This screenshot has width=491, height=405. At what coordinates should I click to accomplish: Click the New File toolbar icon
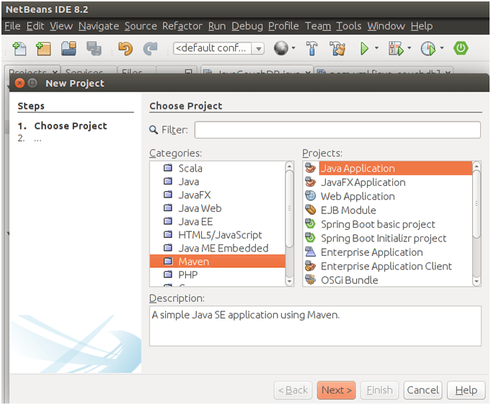[19, 48]
